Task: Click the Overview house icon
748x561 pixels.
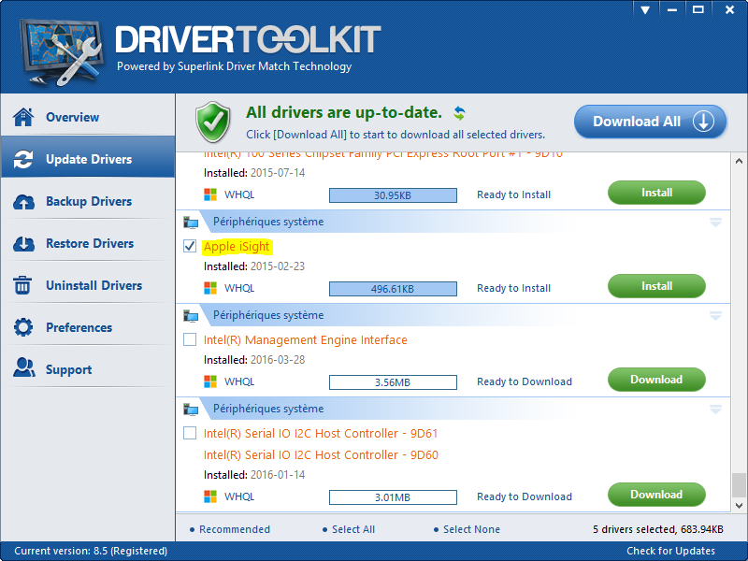Action: pos(23,117)
